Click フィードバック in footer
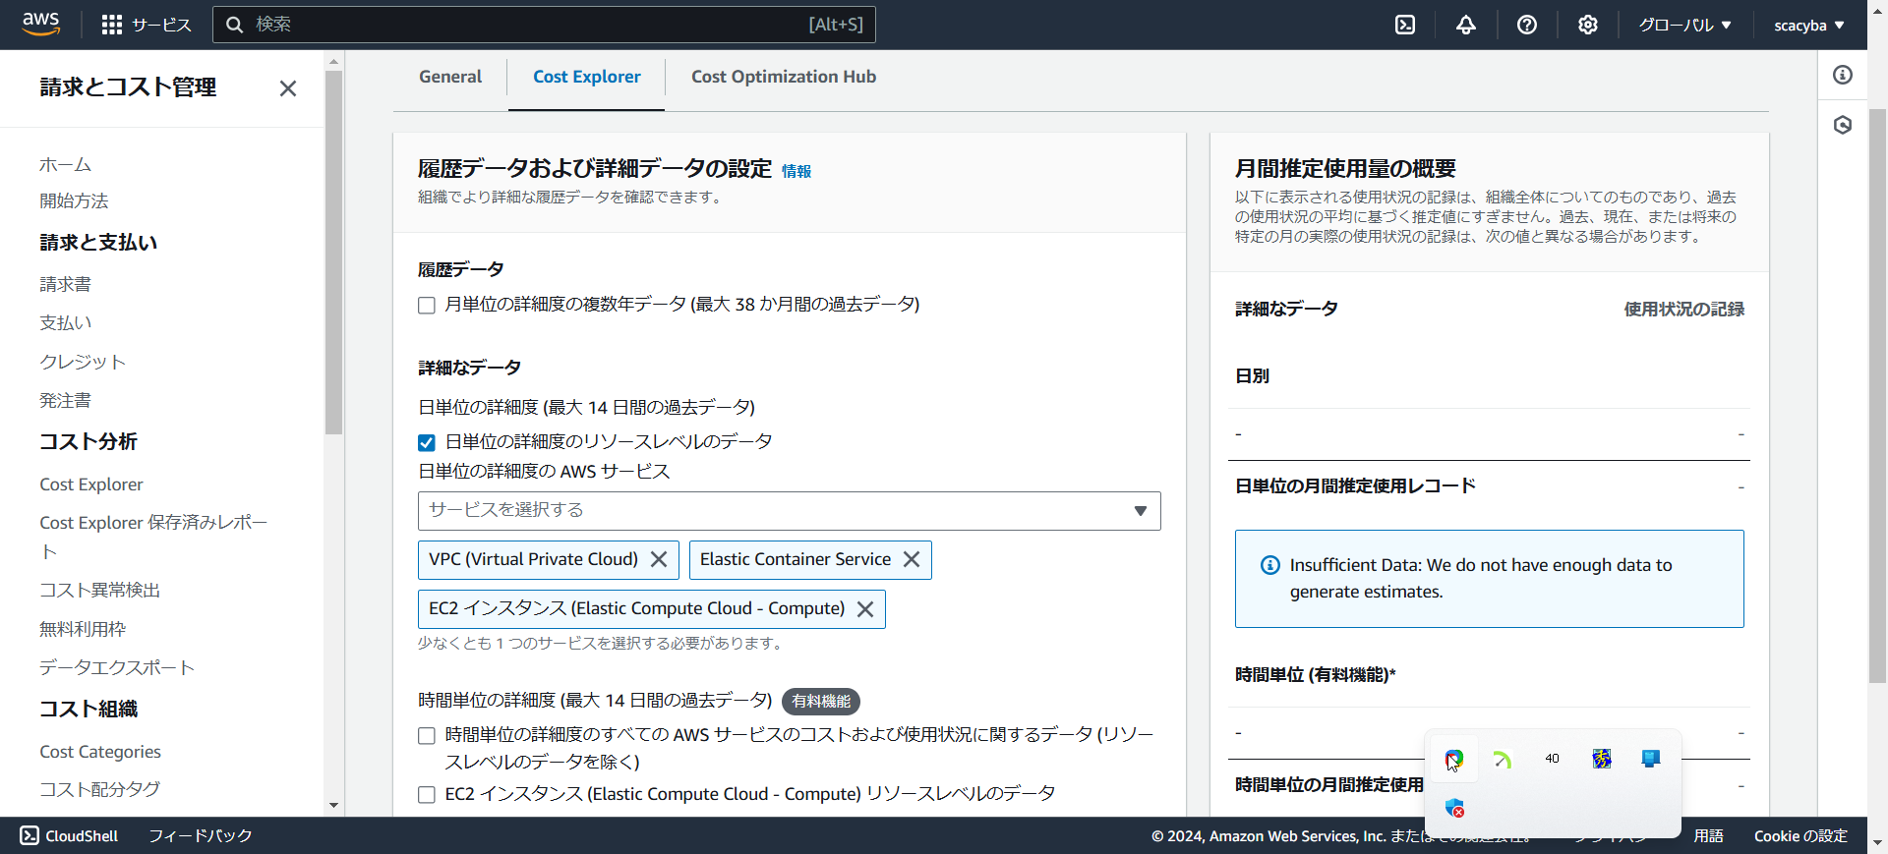The width and height of the screenshot is (1888, 854). 200,836
